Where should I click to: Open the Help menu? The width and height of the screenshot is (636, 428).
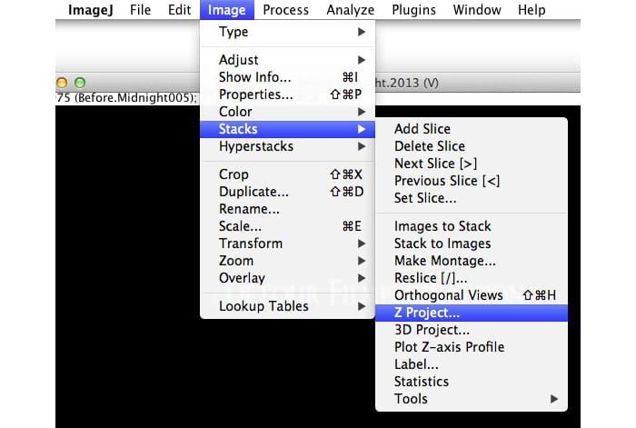pyautogui.click(x=532, y=10)
